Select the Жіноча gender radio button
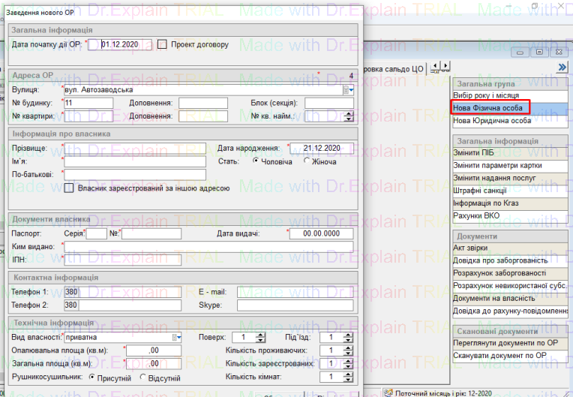The image size is (573, 397). 307,161
